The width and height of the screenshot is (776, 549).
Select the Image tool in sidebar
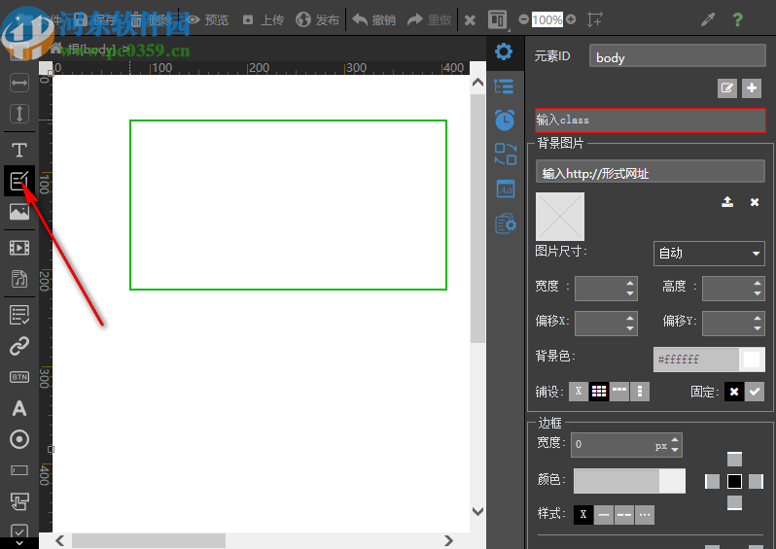point(18,212)
